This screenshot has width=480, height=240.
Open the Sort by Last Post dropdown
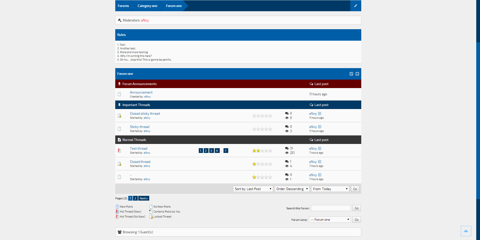tap(253, 189)
